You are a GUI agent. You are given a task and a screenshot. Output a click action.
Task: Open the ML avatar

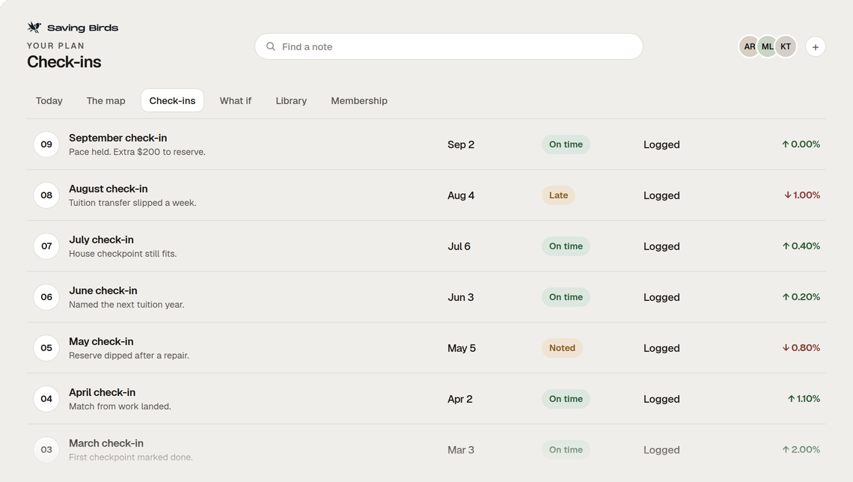pyautogui.click(x=767, y=47)
